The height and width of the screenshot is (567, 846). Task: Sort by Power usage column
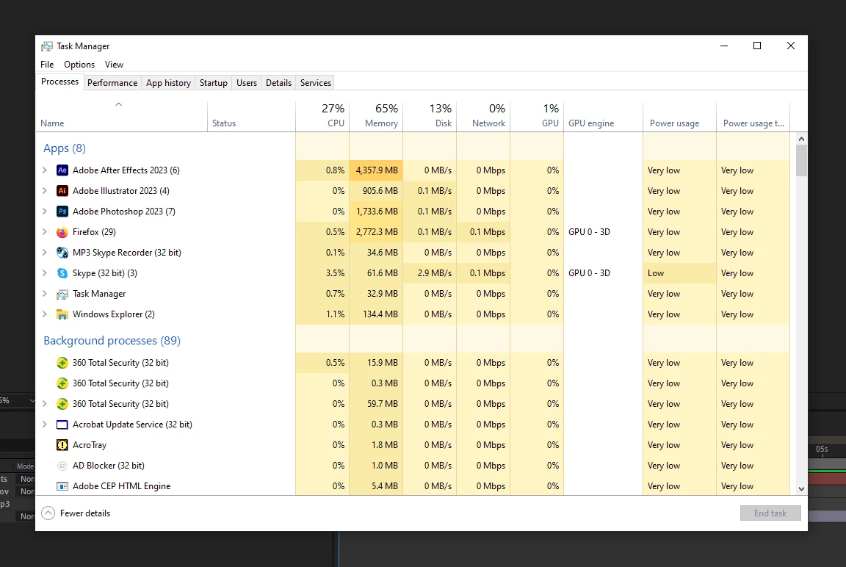pyautogui.click(x=680, y=117)
